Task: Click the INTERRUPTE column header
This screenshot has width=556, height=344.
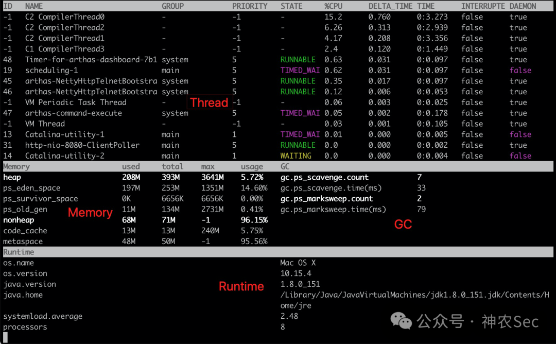Action: point(483,6)
